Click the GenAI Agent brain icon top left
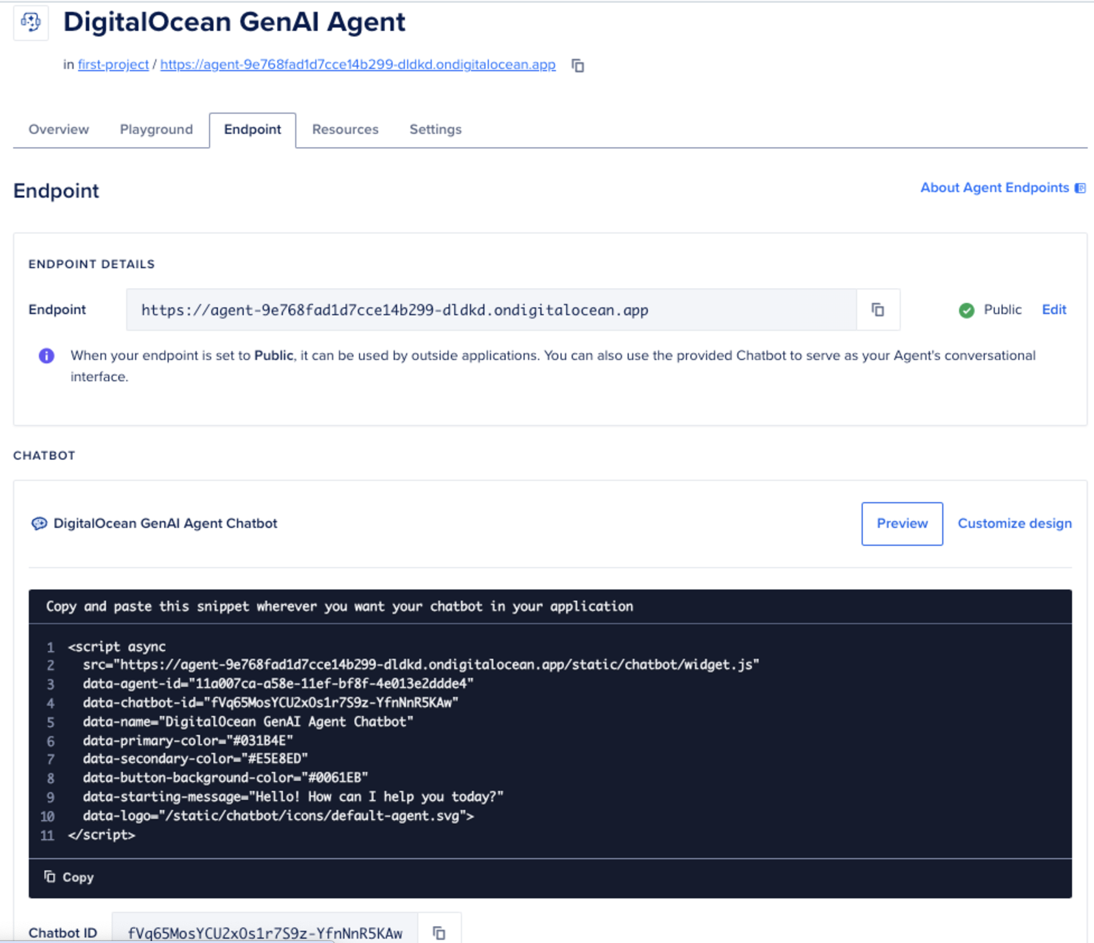The width and height of the screenshot is (1094, 943). point(31,21)
